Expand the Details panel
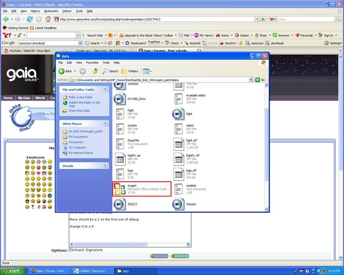This screenshot has height=275, width=344. 105,165
